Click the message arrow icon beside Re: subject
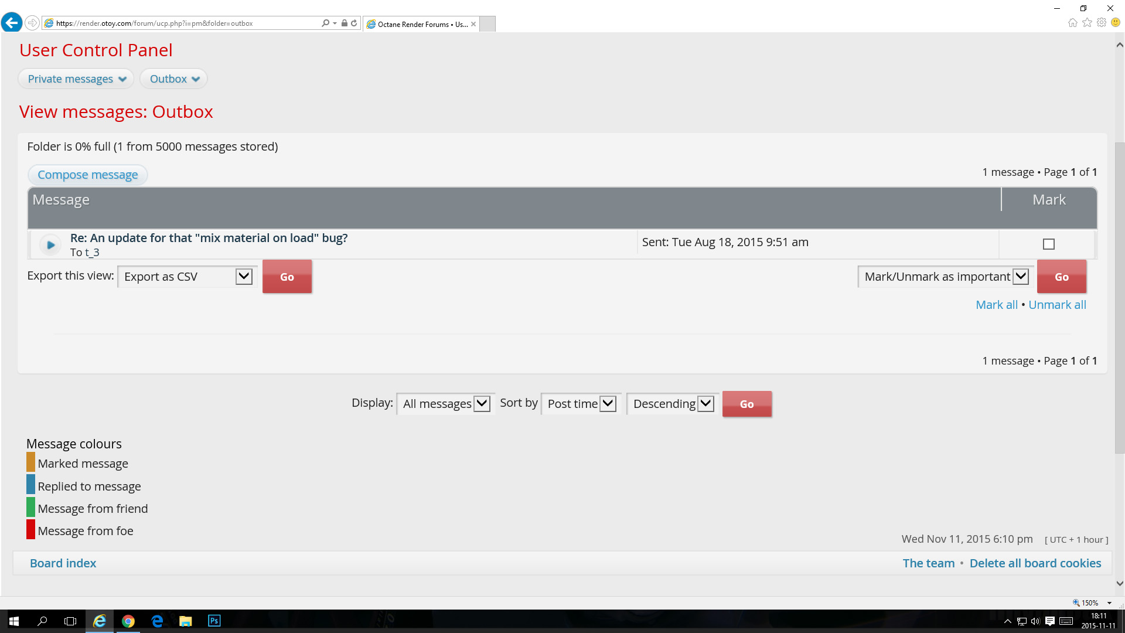This screenshot has height=633, width=1125. (50, 245)
